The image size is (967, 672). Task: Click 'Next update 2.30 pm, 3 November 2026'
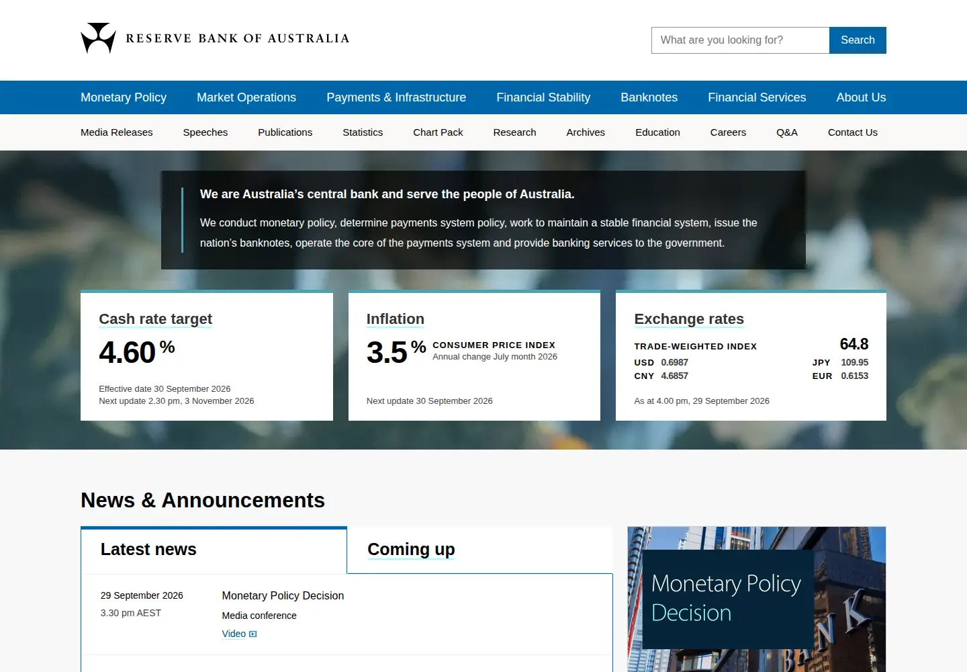click(177, 401)
